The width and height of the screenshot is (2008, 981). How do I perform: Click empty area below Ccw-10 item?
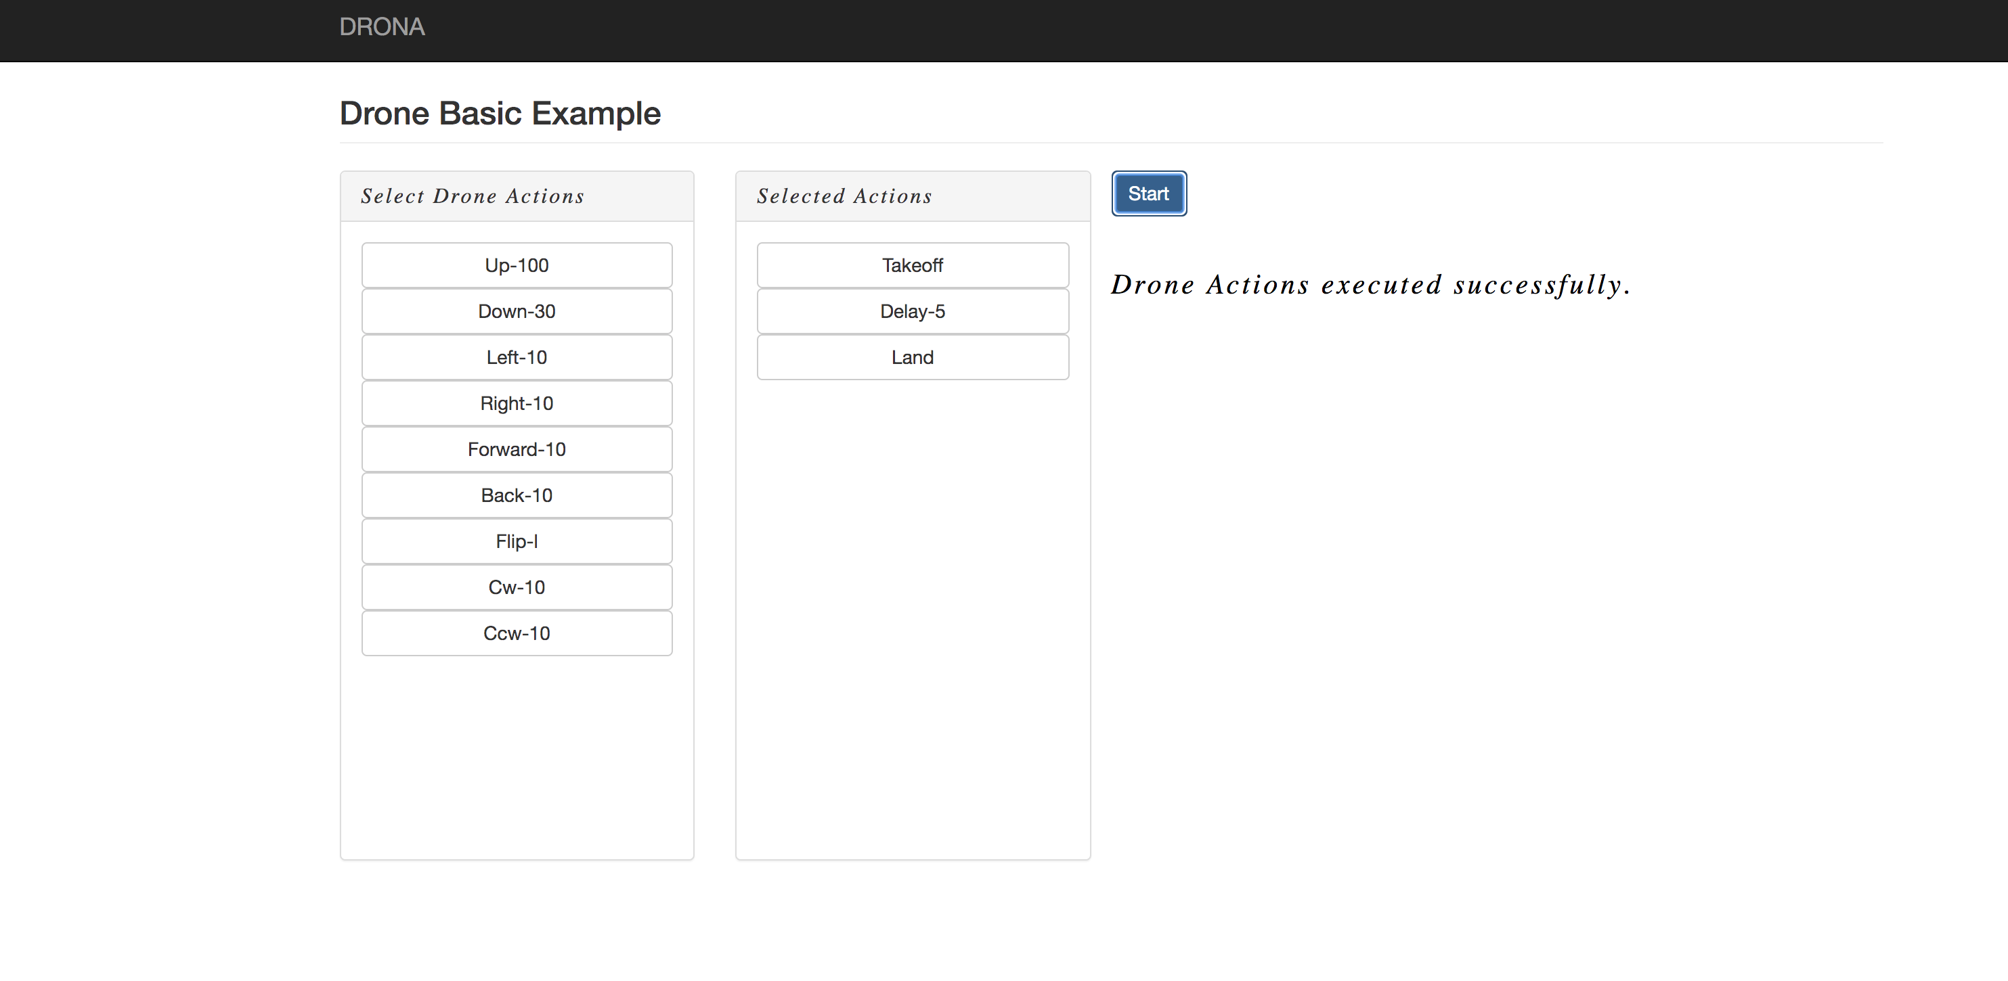[x=516, y=756]
